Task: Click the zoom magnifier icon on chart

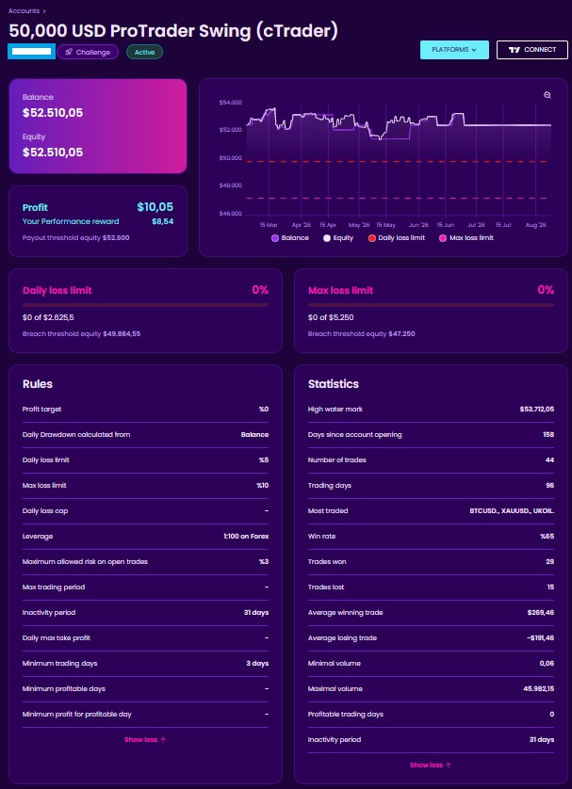Action: click(x=547, y=96)
